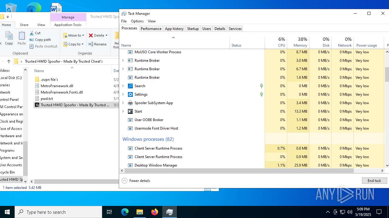This screenshot has width=389, height=218.
Task: Click the .ovpn file's folder icon
Action: point(37,79)
